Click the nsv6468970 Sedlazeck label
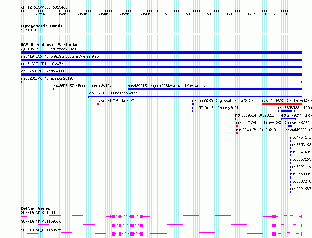Screen dimensions: 312x238 click(x=287, y=100)
